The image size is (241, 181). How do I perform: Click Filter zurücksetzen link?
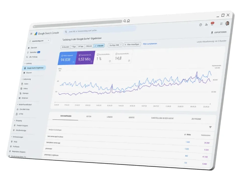(150, 44)
